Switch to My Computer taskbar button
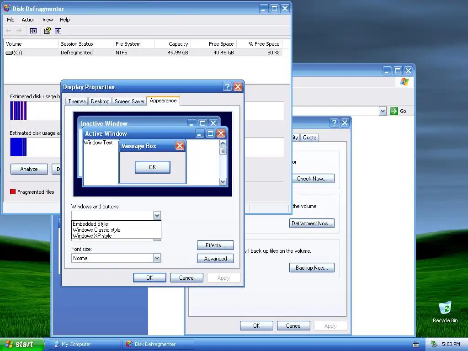468x351 pixels. tap(85, 344)
